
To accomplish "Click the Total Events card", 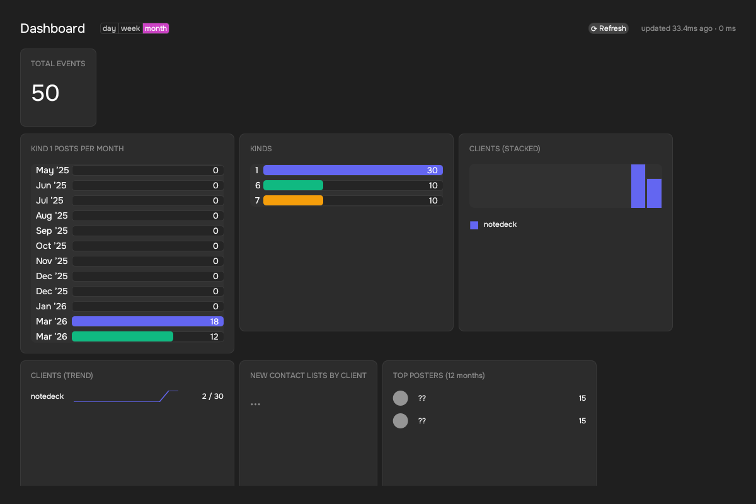I will (x=58, y=88).
